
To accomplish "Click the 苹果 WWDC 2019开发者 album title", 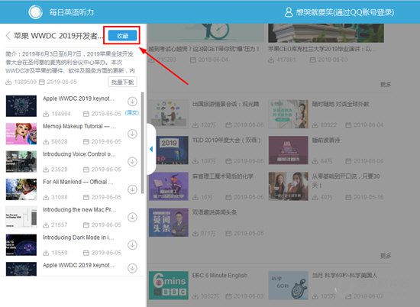I will tap(58, 36).
